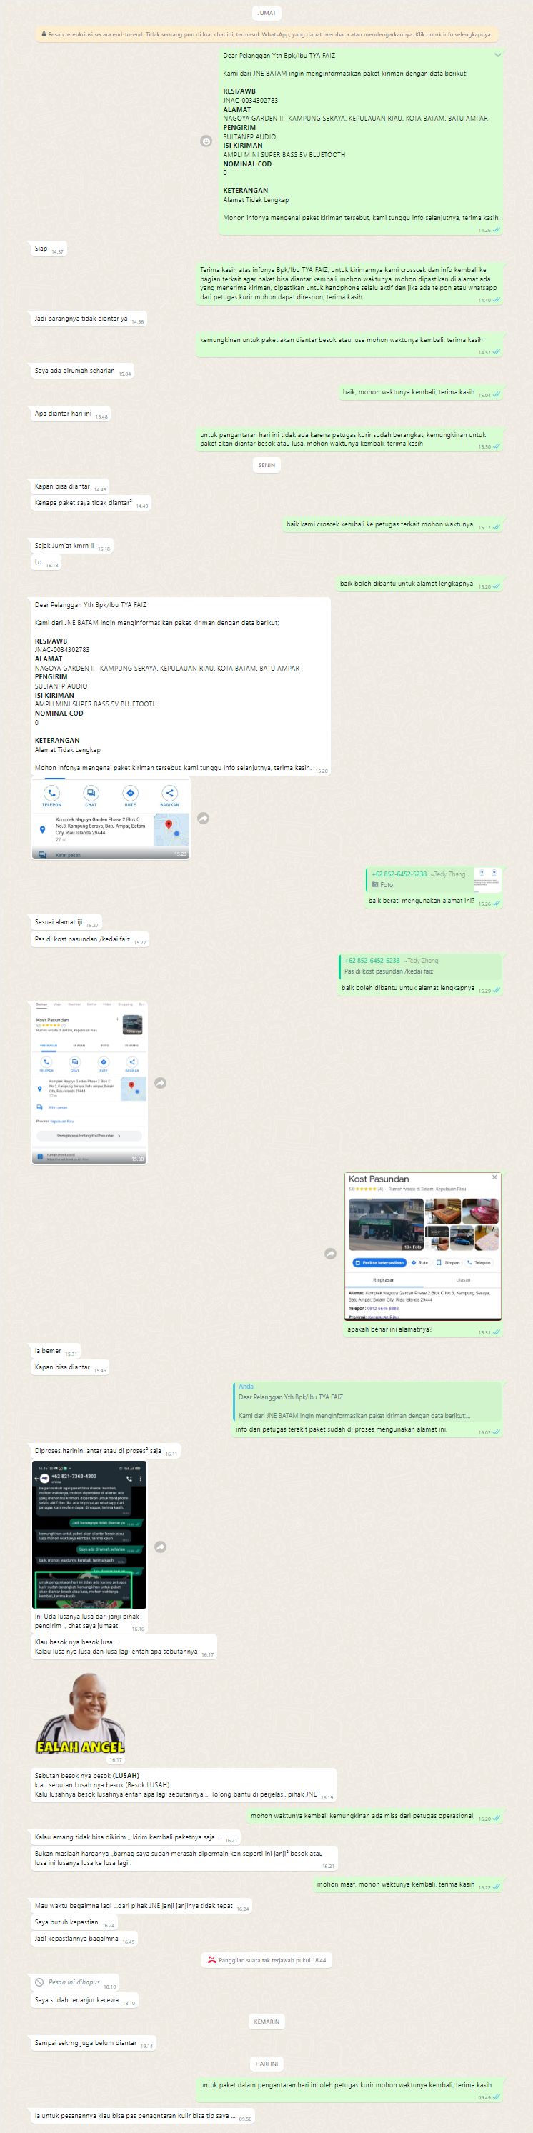Image resolution: width=533 pixels, height=2133 pixels.
Task: Select 'Sesuai alamat iji' message
Action: (x=66, y=922)
